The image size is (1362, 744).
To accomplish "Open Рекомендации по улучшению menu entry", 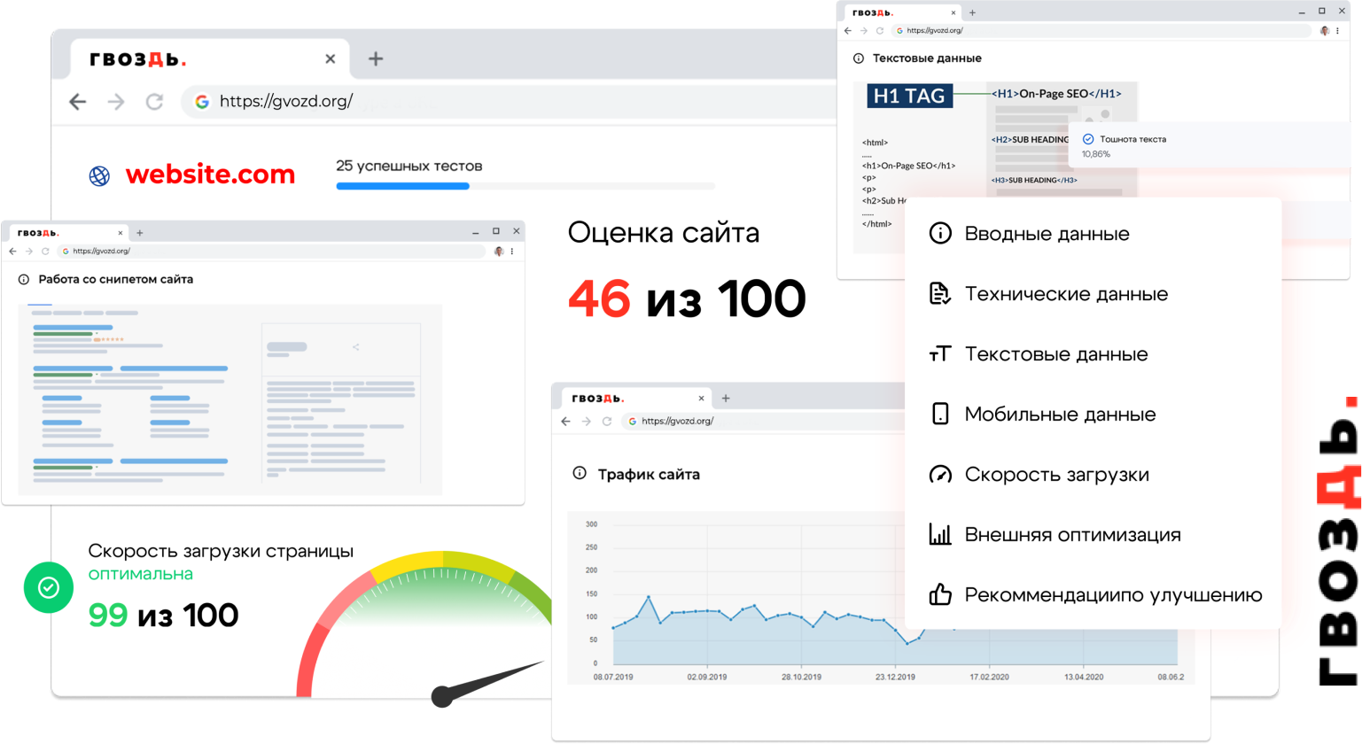I will pos(1113,595).
